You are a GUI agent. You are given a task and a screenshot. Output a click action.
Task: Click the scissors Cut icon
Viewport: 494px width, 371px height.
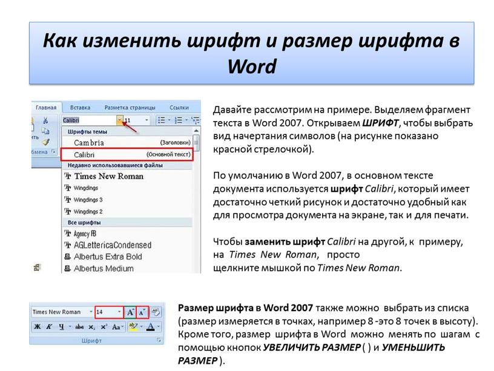point(45,120)
